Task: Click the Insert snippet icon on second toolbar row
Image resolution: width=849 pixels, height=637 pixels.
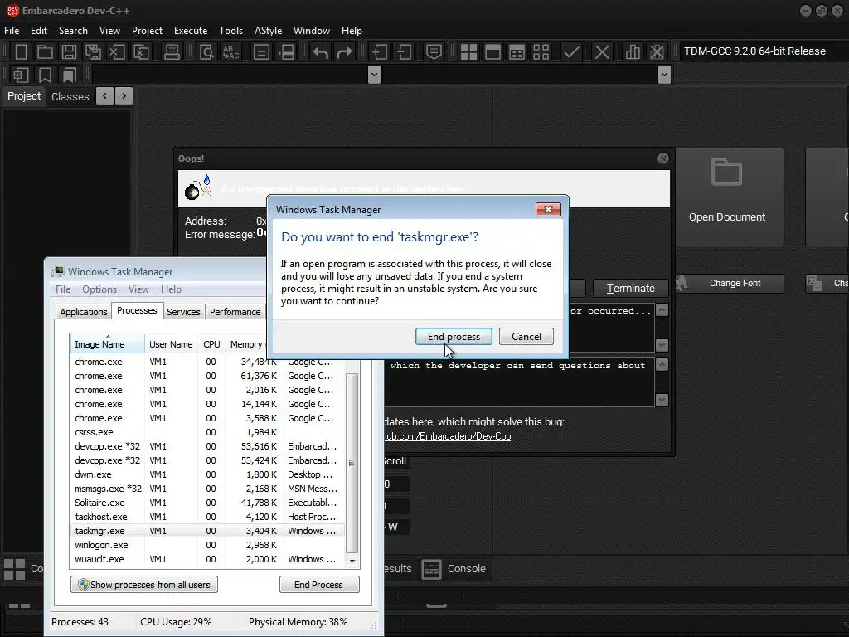Action: point(21,75)
